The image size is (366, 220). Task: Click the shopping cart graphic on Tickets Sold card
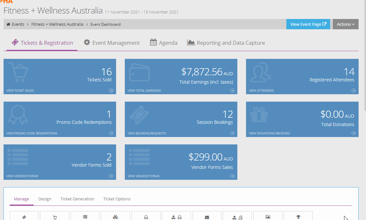pos(18,72)
